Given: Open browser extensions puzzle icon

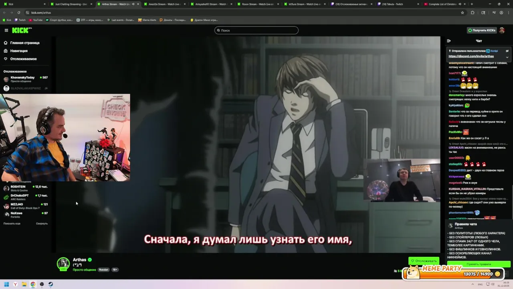Looking at the screenshot, I should 473,12.
